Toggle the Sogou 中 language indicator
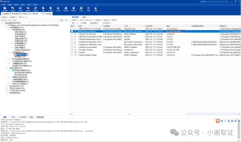The image size is (241, 142). click(222, 121)
